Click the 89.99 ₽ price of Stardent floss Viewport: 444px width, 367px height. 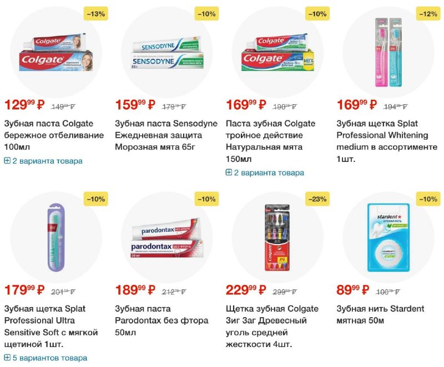tap(353, 289)
